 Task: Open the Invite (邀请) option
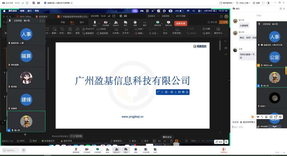pos(107,150)
